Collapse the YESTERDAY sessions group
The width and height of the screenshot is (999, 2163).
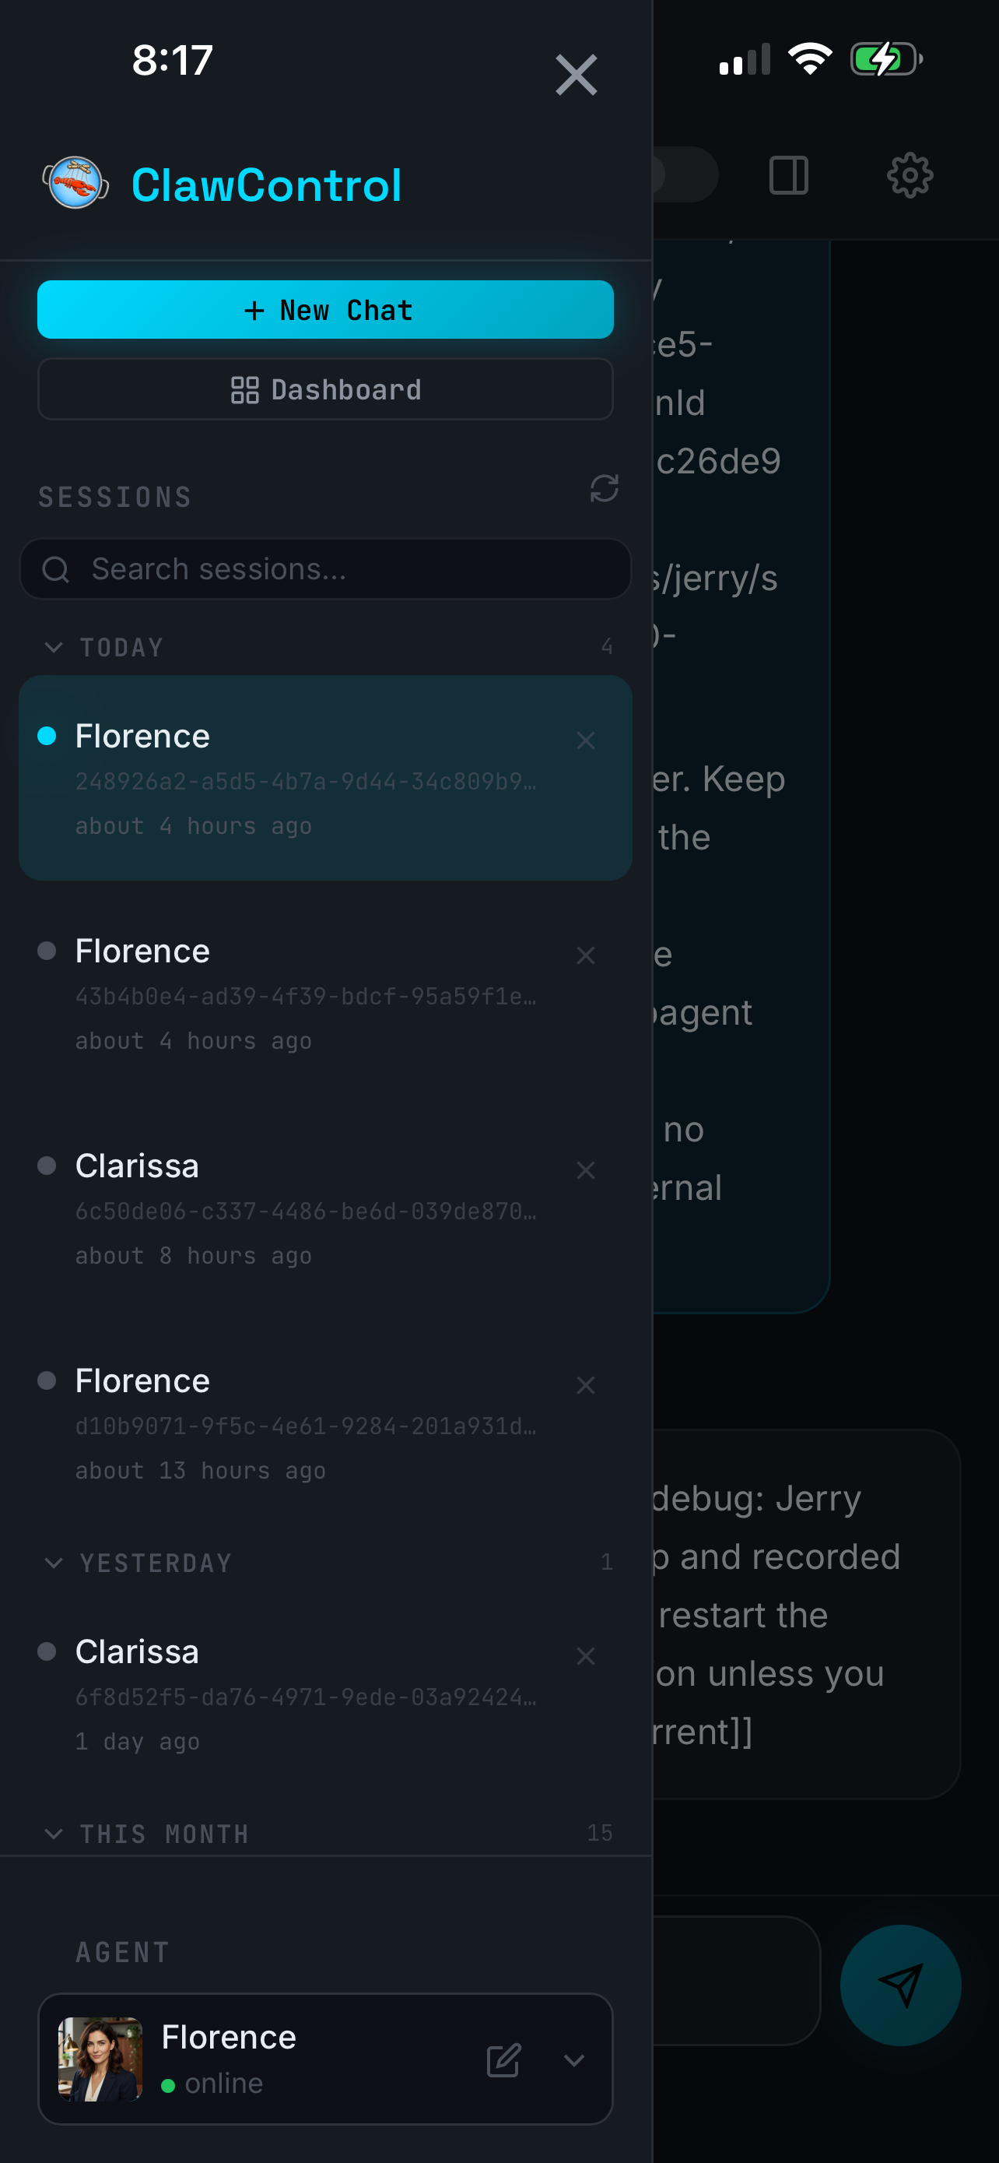pos(54,1563)
